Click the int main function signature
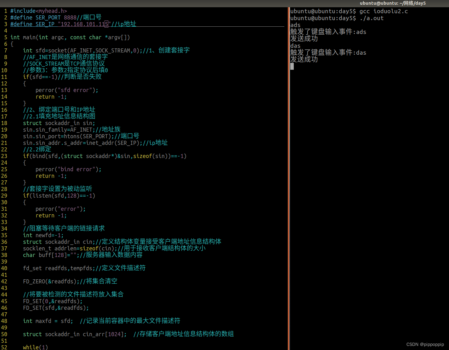Image resolution: width=449 pixels, height=350 pixels. click(70, 37)
